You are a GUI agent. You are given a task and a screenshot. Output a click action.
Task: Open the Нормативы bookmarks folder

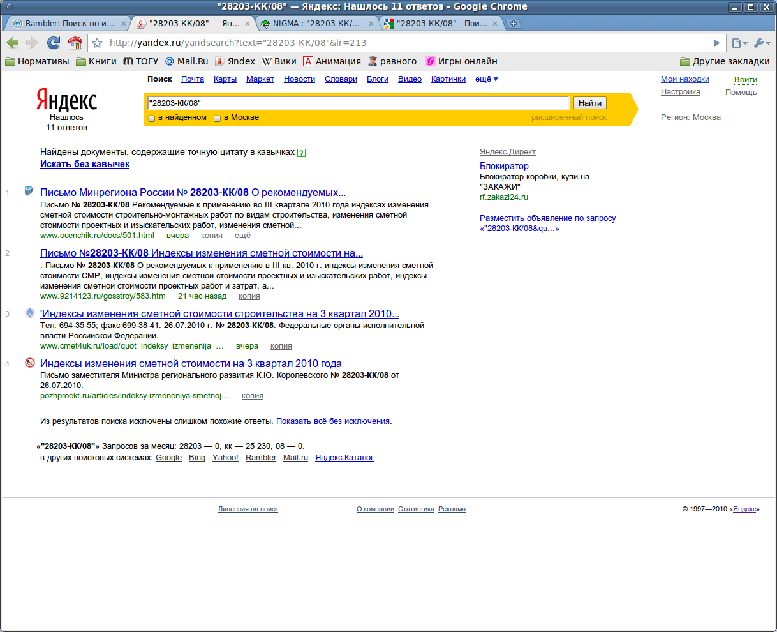(x=37, y=61)
